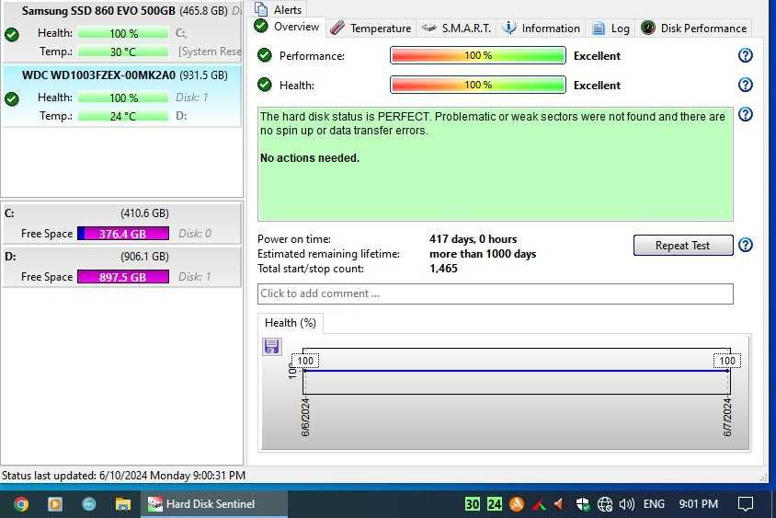776x518 pixels.
Task: Select the D: partition row
Action: 121,267
